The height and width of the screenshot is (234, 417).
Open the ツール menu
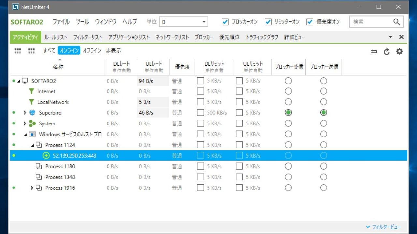(x=82, y=22)
